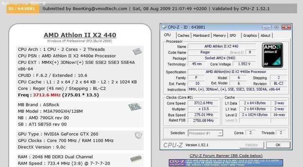The image size is (303, 167).
Task: Switch to the Caches tab
Action: tap(183, 35)
